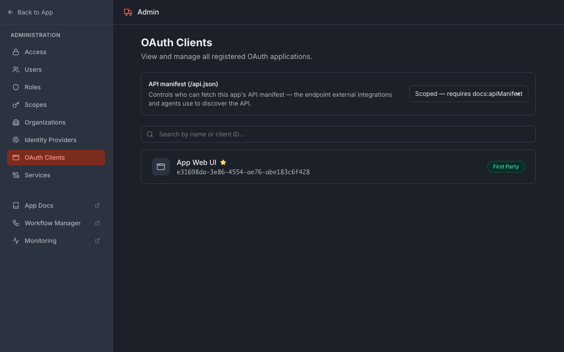Click the gold star next to App Web UI
Viewport: 564px width, 352px height.
point(223,162)
